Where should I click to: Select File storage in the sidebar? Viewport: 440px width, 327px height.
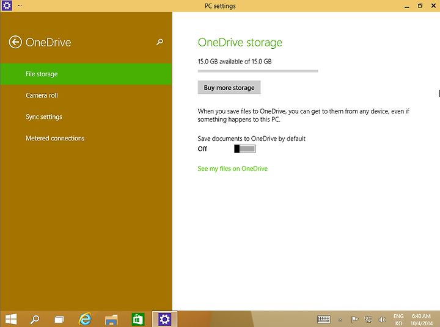(x=86, y=74)
